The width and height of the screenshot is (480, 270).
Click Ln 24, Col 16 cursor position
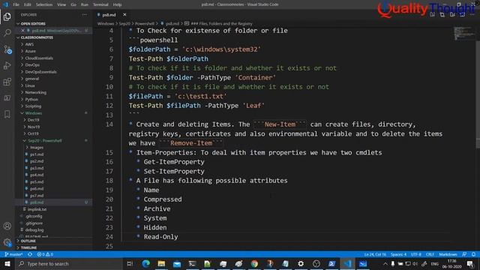pyautogui.click(x=375, y=254)
